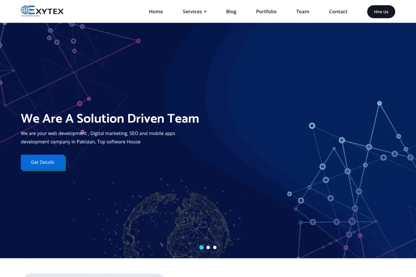Expand the Services dropdown menu
The image size is (416, 277).
point(195,12)
